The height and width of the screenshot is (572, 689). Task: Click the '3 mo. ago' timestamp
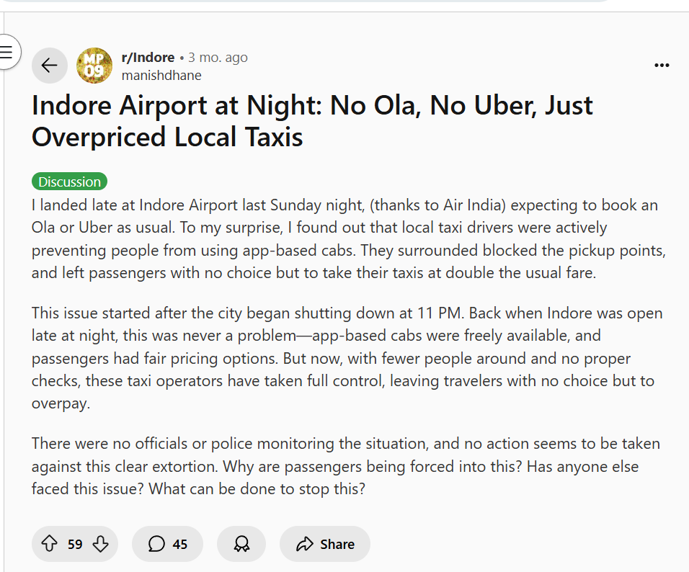pos(218,58)
